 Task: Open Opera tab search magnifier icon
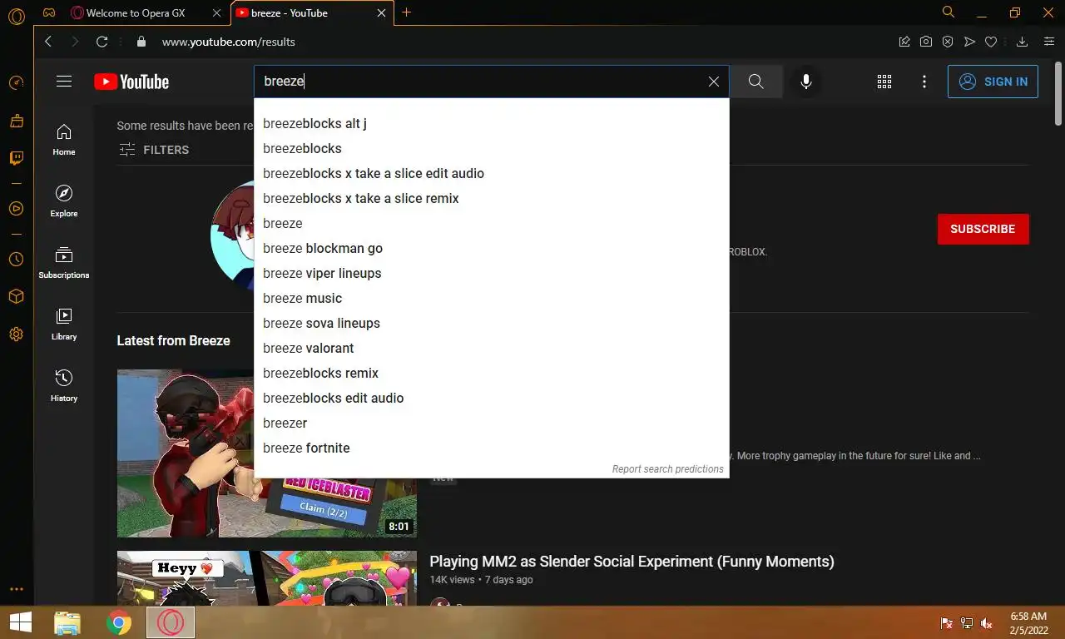pyautogui.click(x=948, y=12)
